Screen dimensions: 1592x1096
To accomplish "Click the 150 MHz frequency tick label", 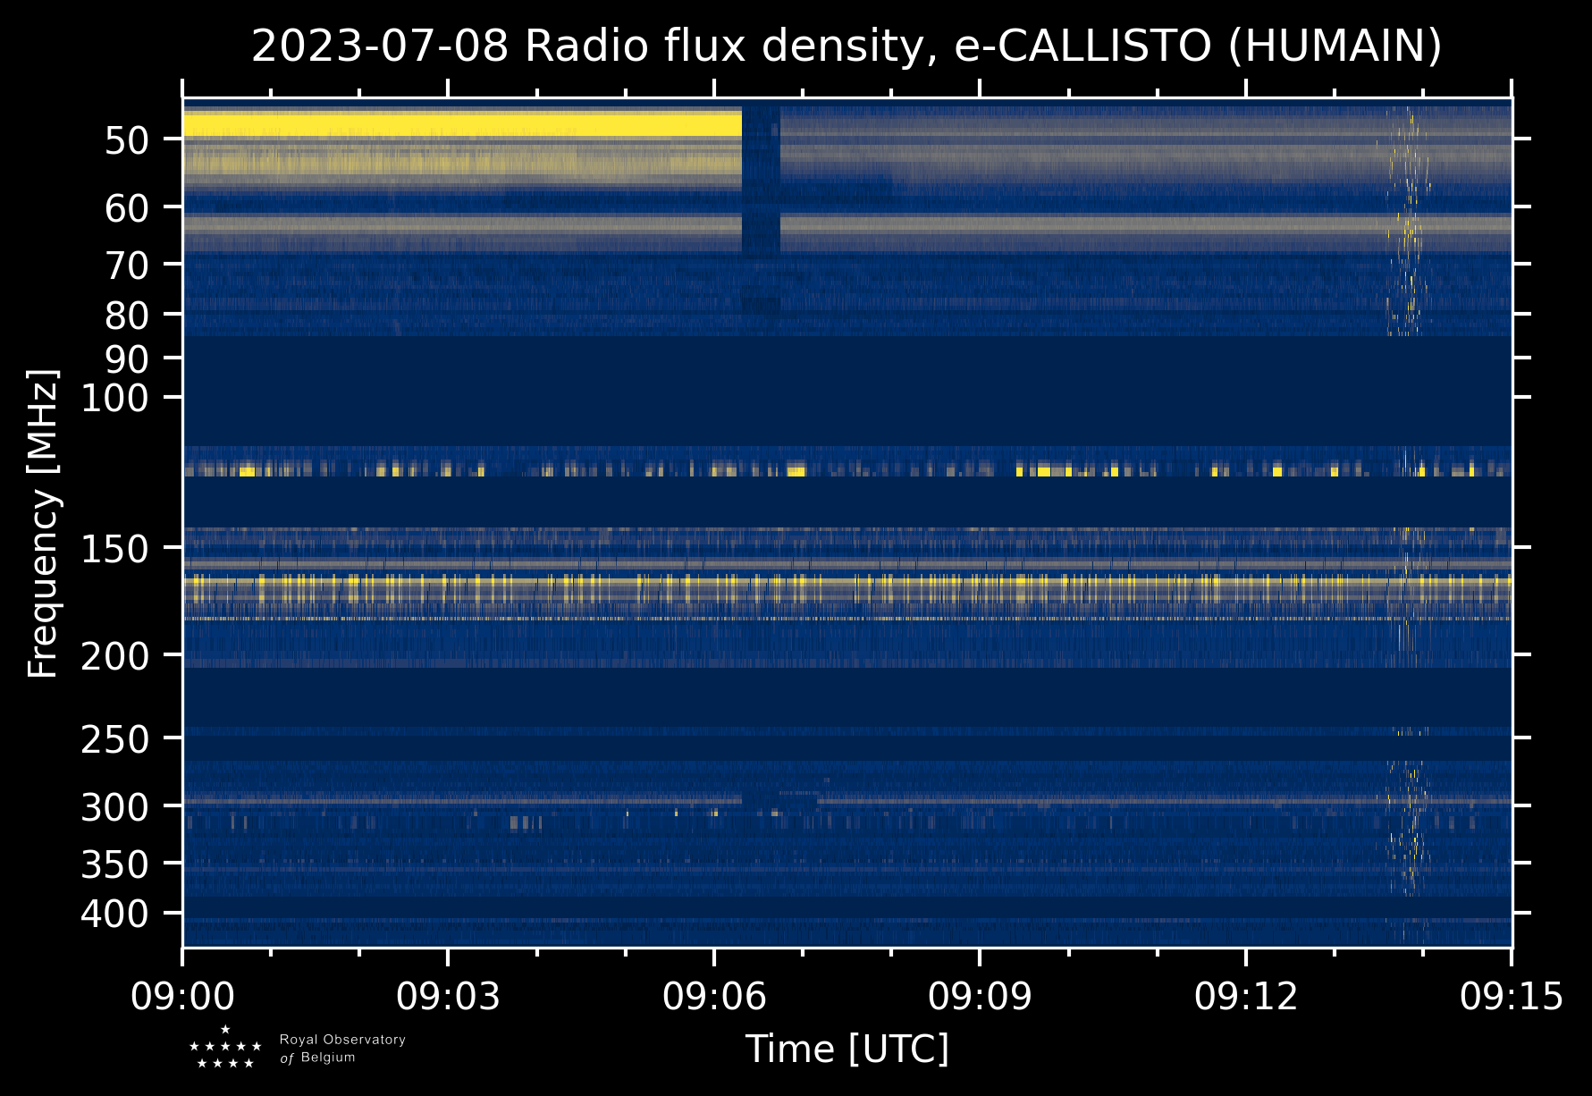I will pos(114,549).
